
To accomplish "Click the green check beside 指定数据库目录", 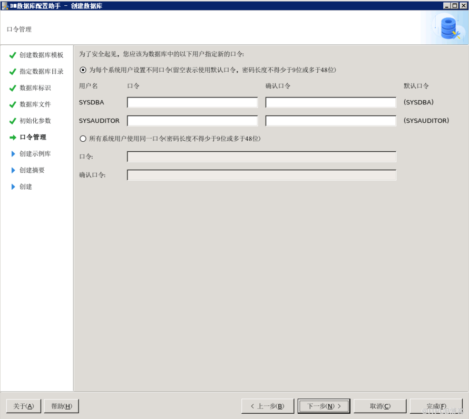I will 13,72.
